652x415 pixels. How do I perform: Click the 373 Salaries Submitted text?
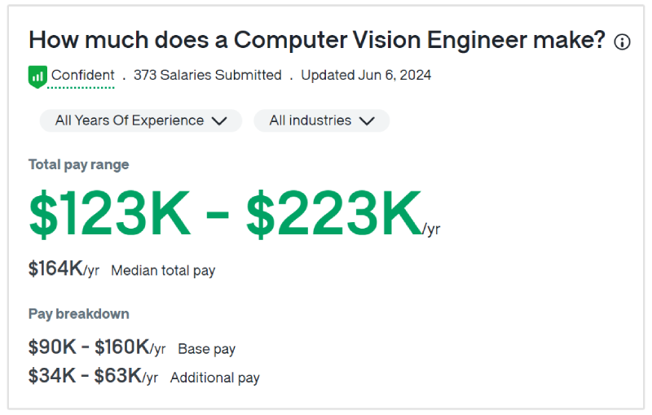[207, 76]
